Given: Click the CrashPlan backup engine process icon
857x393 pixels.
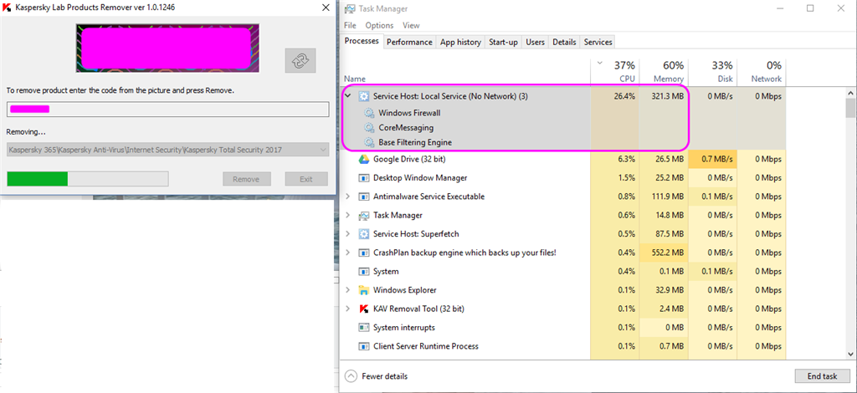Looking at the screenshot, I should point(364,253).
